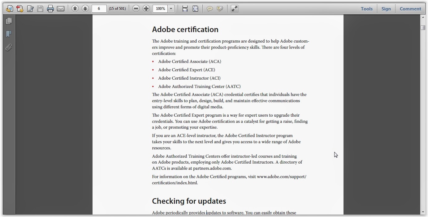
Task: Click 'Adobe Certified Instructor (ACI)' bullet
Action: [x=189, y=78]
